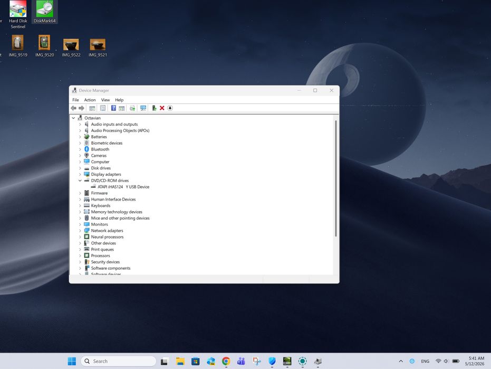Click the Update device driver toolbar icon

[132, 108]
